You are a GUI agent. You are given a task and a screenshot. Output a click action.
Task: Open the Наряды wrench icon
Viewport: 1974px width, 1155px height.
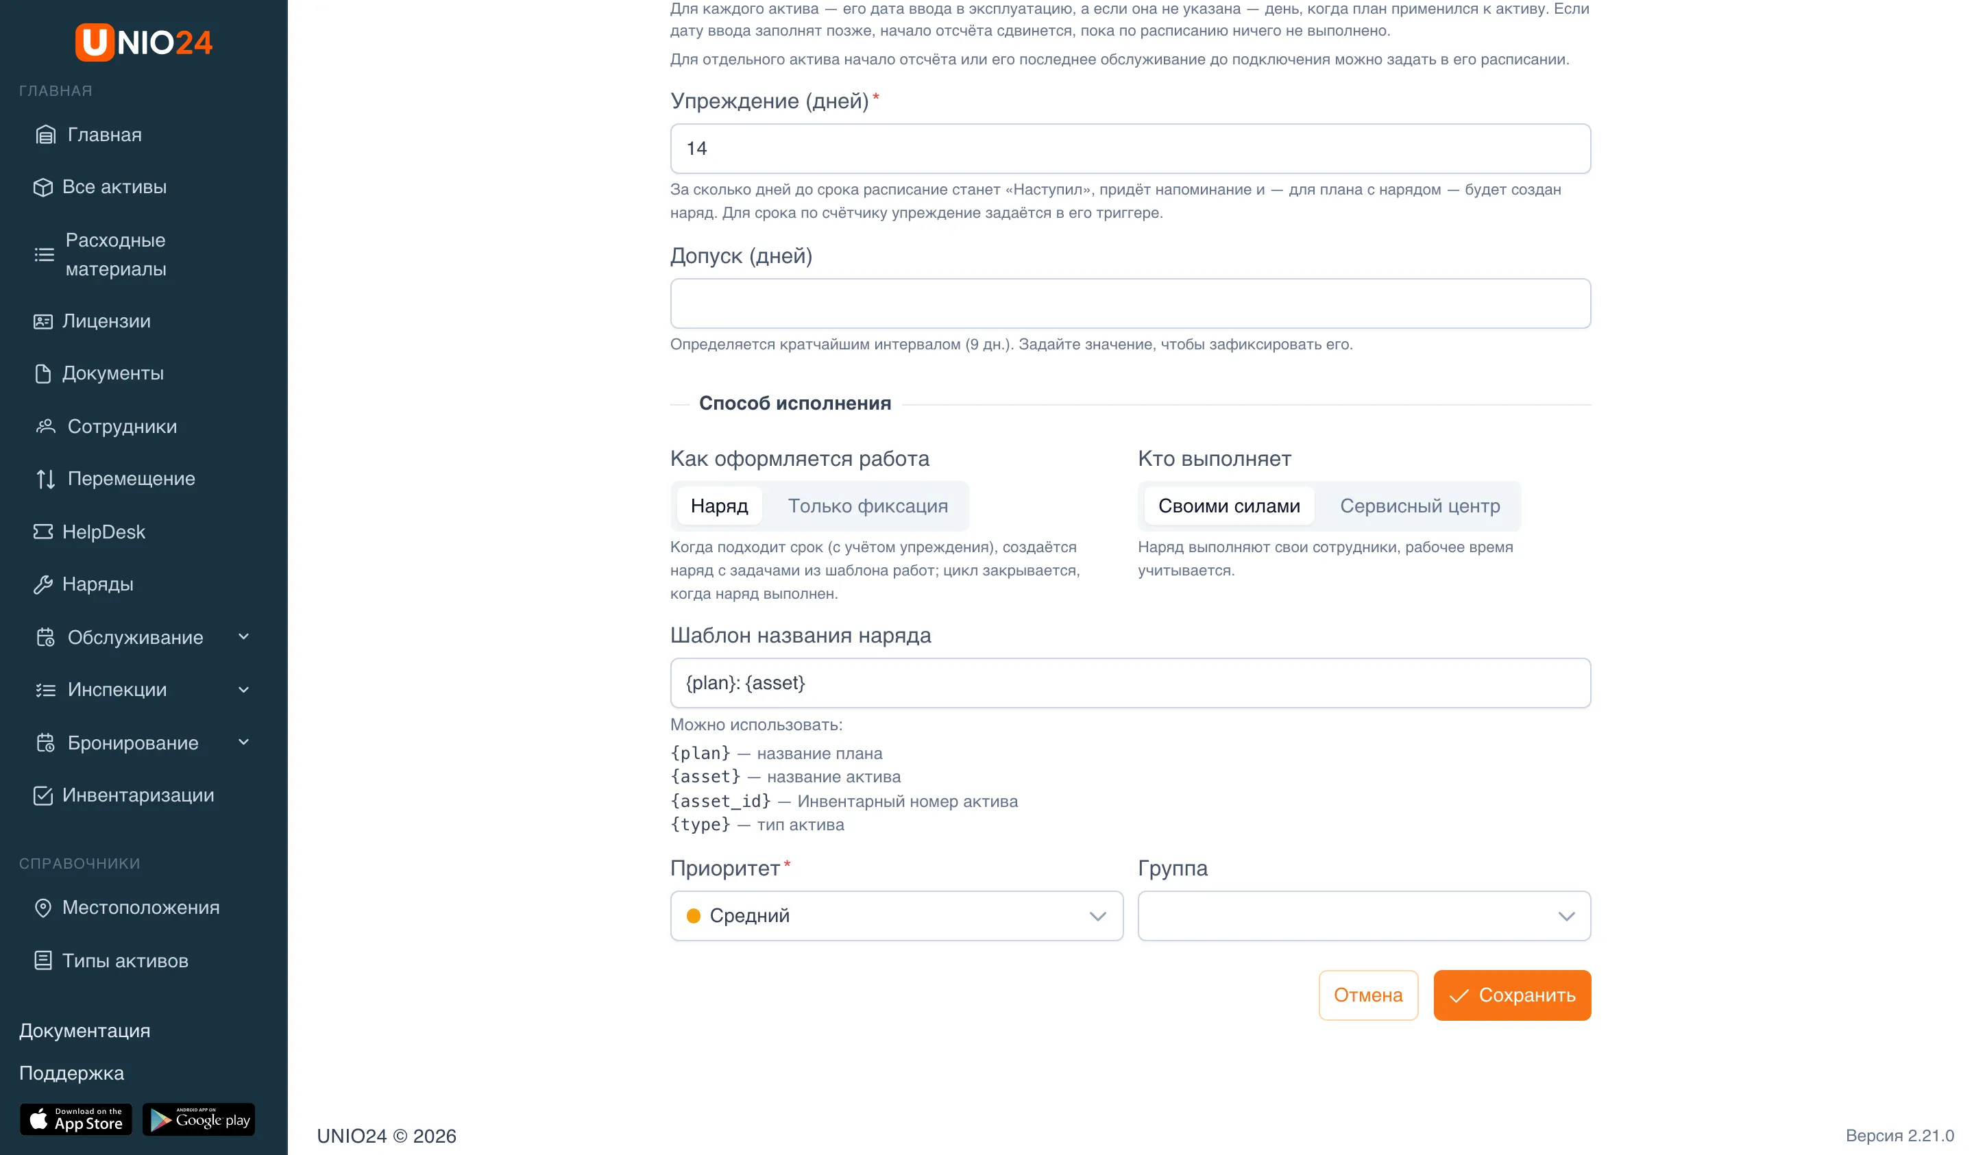43,584
